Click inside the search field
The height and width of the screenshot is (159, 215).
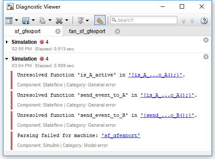144,20
